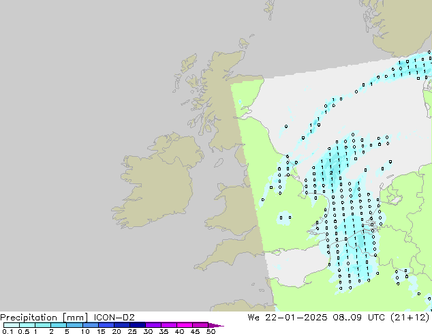Click the 2–5 mm legend swatch
This screenshot has width=432, height=334.
(x=59, y=325)
